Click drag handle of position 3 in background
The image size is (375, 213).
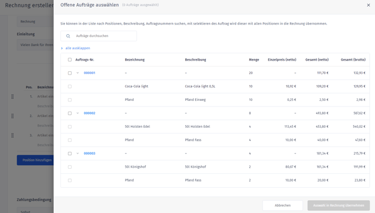coord(12,136)
